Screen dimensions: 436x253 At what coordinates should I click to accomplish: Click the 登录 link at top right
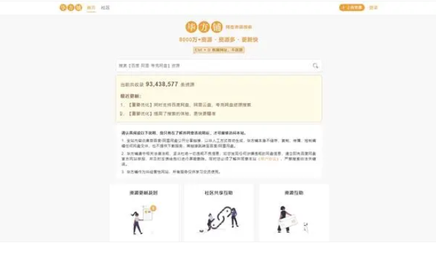click(373, 7)
